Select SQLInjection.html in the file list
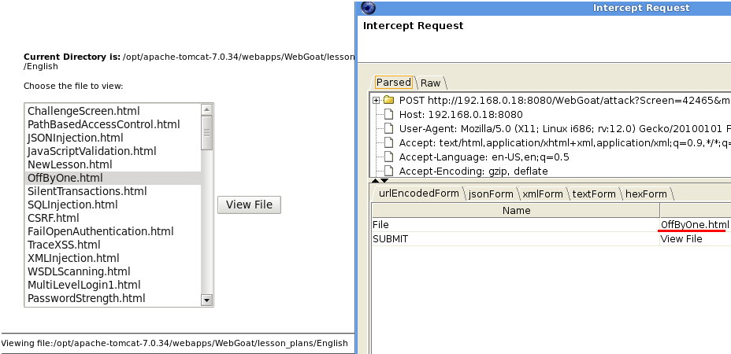Viewport: 731px width, 354px height. tap(72, 205)
